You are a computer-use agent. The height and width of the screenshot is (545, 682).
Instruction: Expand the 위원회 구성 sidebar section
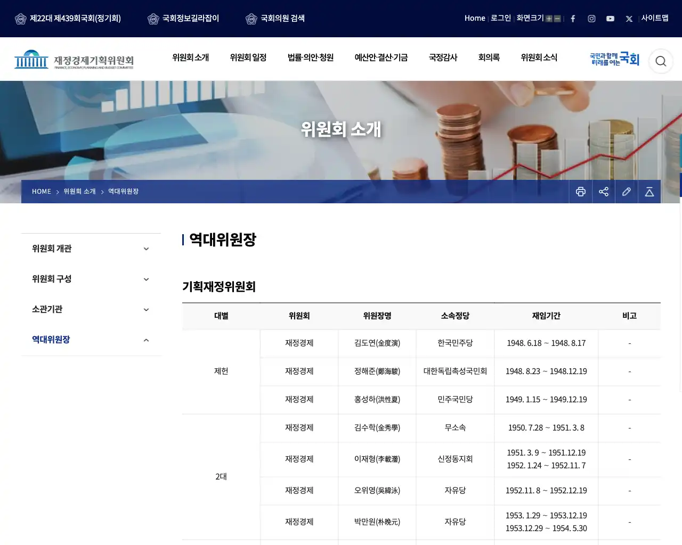point(146,279)
